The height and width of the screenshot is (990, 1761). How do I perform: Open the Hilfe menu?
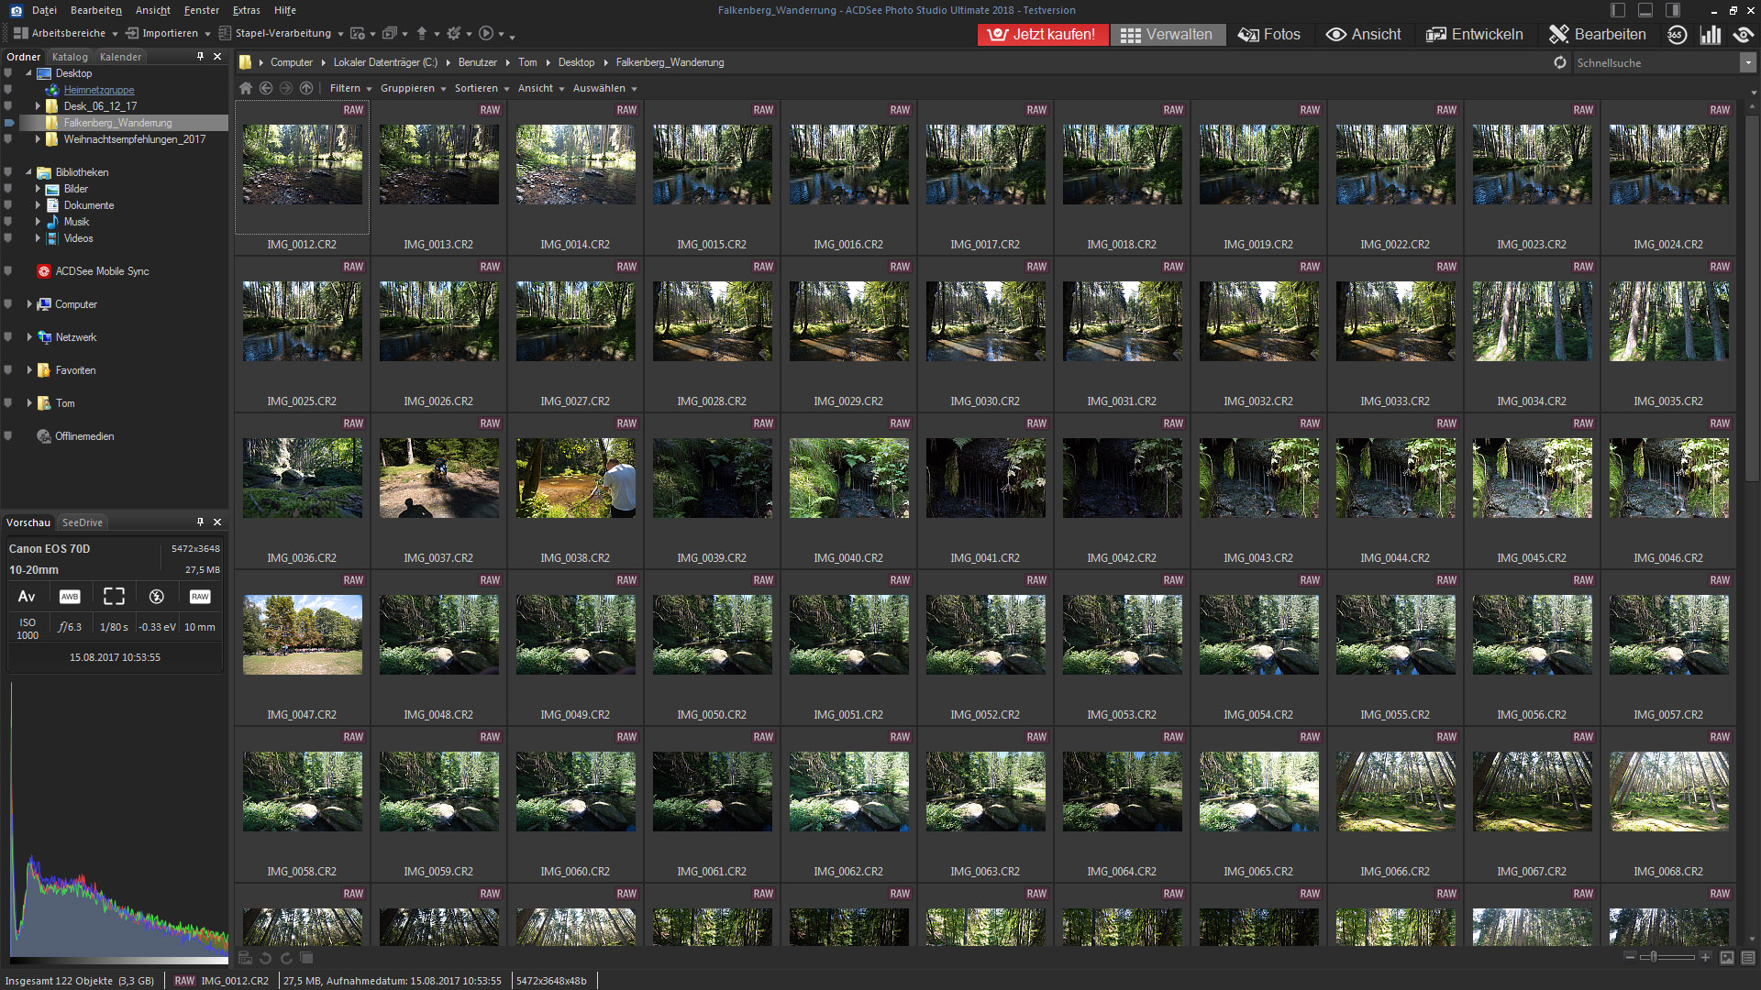(285, 10)
